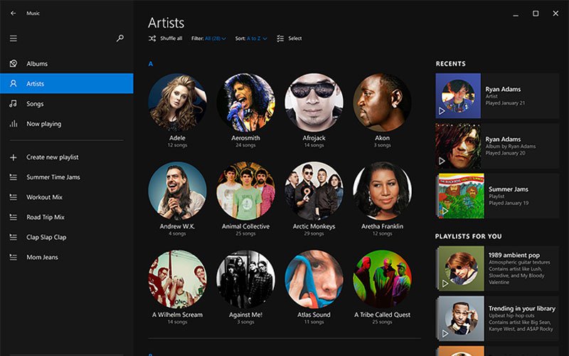Select the Arctic Monkeys artist picture
Screen dimensions: 569x356
coord(314,190)
